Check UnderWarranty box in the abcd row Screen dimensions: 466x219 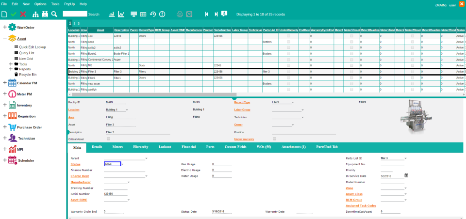point(288,42)
